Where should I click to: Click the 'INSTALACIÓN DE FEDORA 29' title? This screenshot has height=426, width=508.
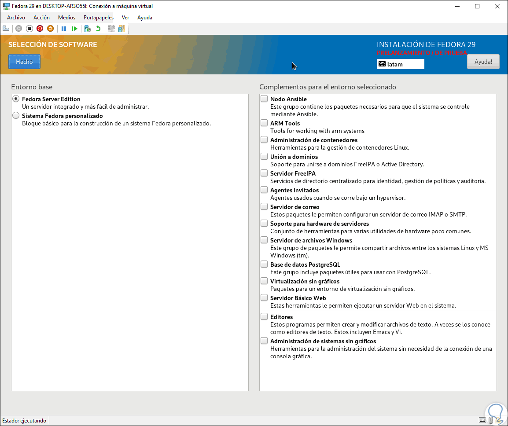[426, 44]
